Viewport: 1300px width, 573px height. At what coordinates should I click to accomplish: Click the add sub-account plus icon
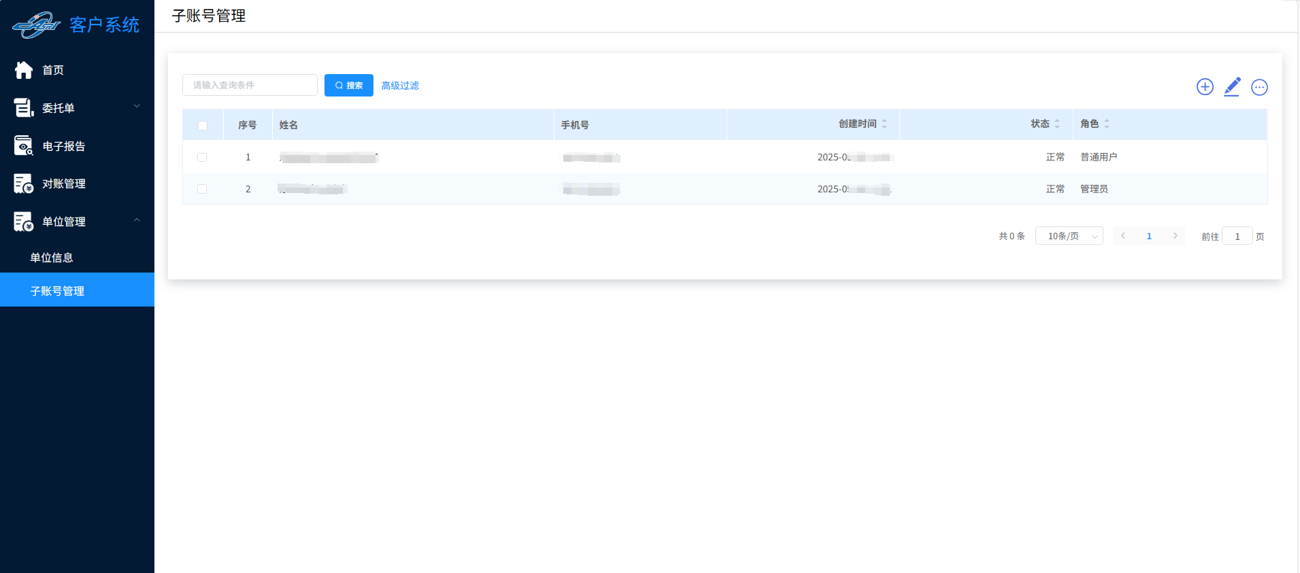point(1205,87)
